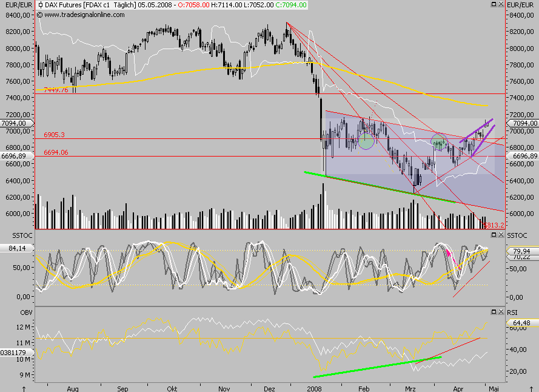Close the DAX Futures price chart panel
Image resolution: width=539 pixels, height=392 pixels.
pyautogui.click(x=501, y=4)
